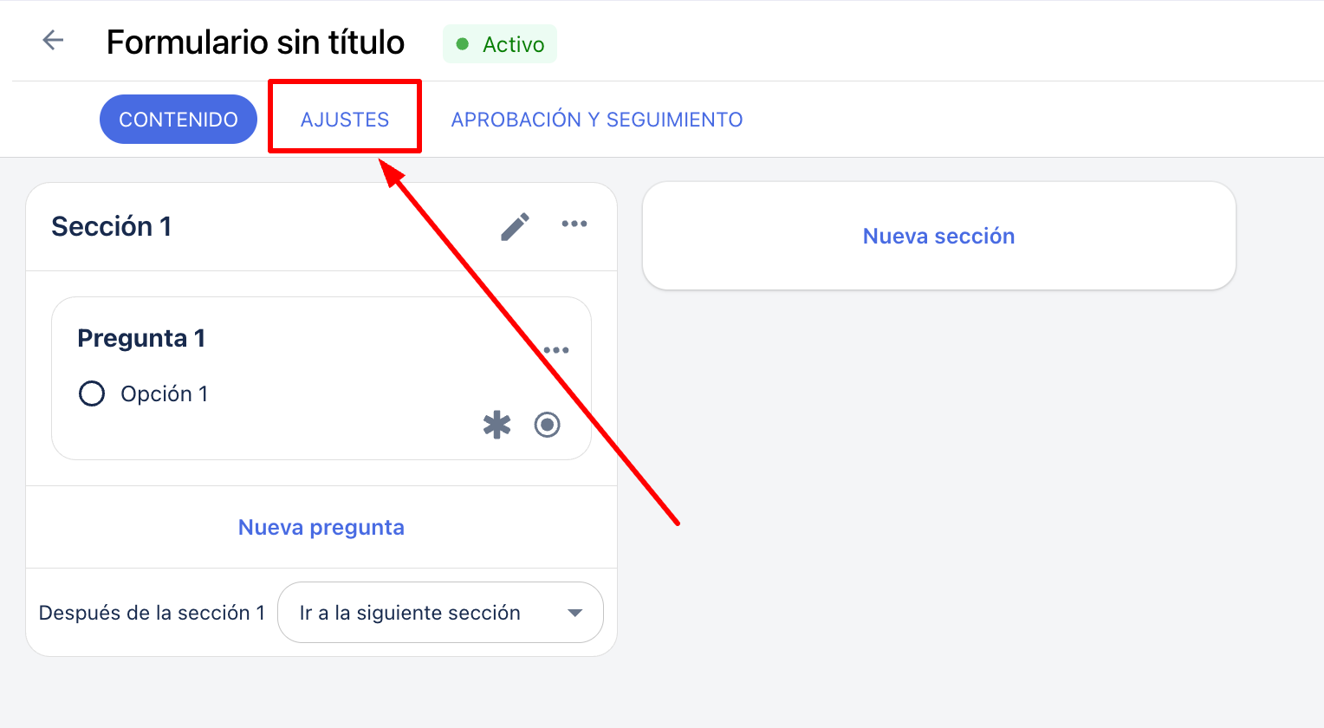Edit Sección 1 with the pencil icon
The width and height of the screenshot is (1324, 728).
click(x=516, y=226)
